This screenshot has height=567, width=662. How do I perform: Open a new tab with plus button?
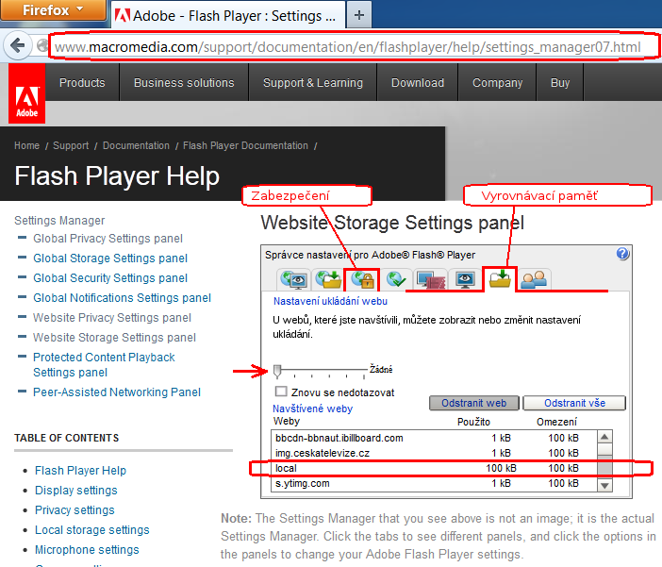click(359, 16)
